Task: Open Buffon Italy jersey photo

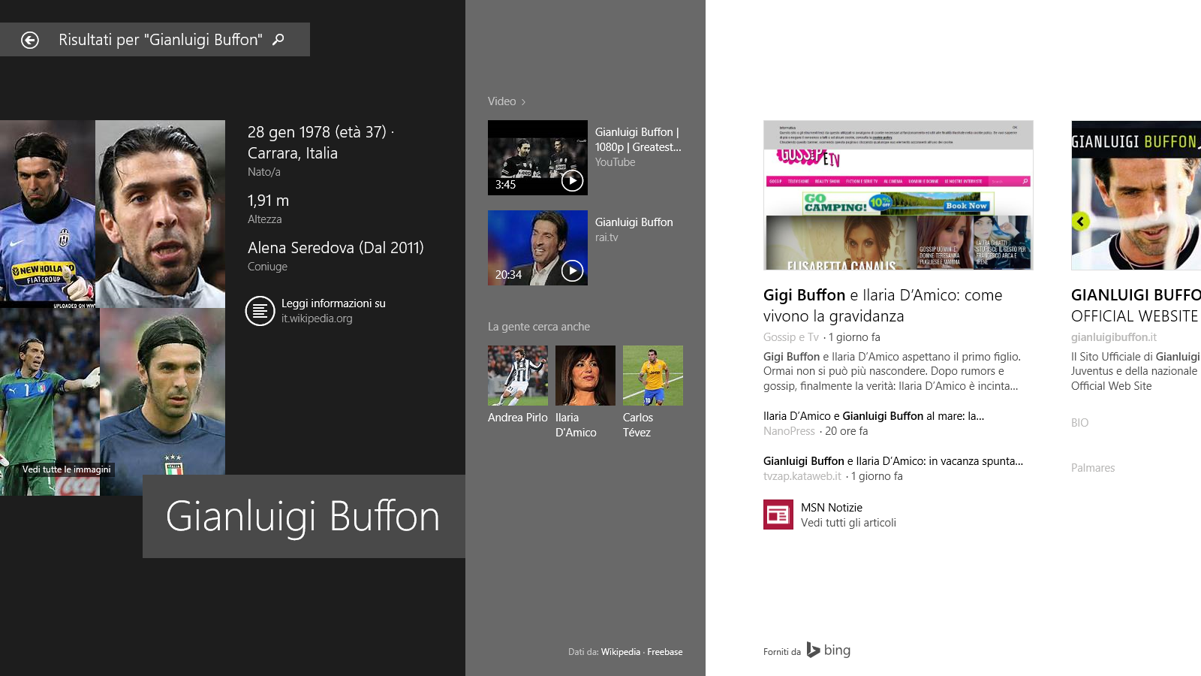Action: pyautogui.click(x=162, y=391)
